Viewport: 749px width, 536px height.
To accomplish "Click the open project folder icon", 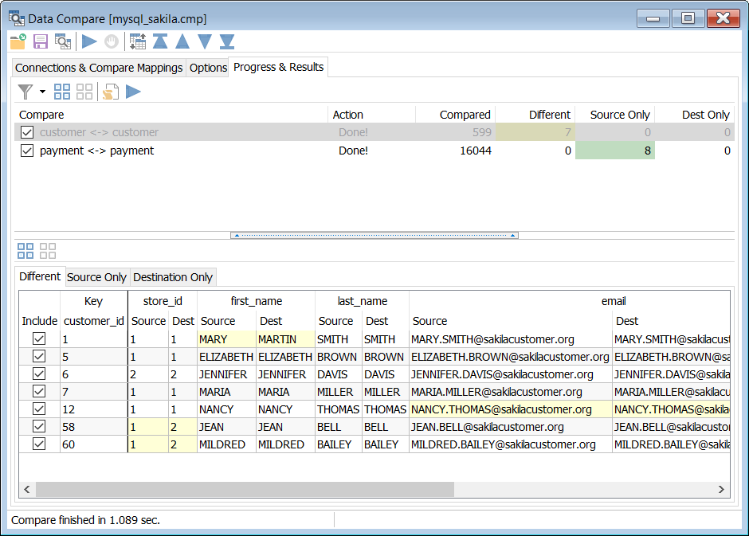I will 18,41.
